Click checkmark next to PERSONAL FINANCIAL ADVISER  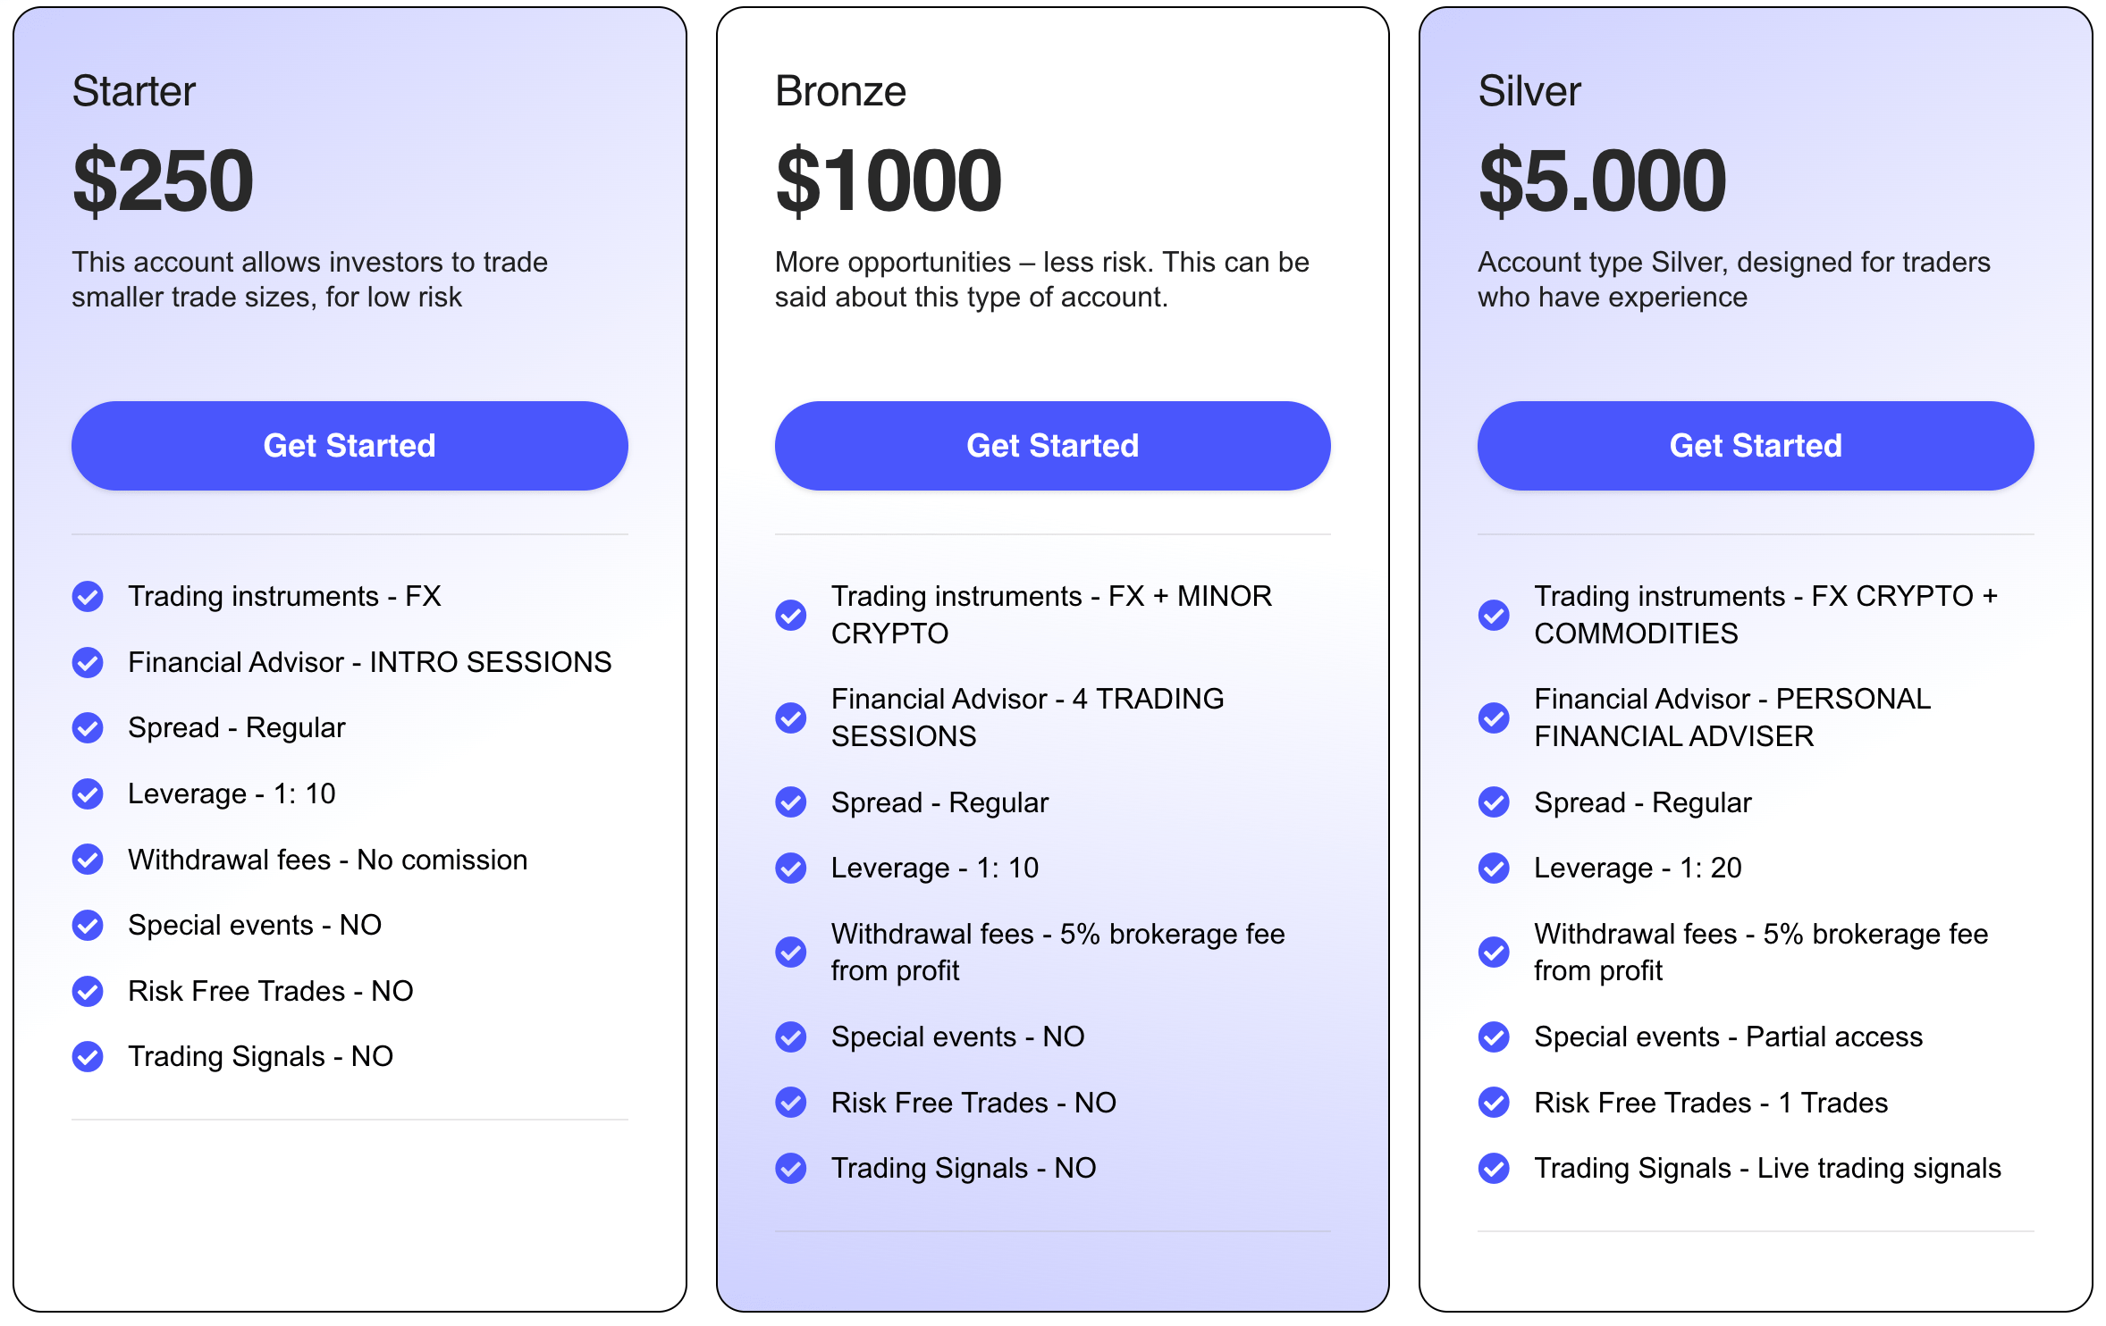tap(1494, 718)
